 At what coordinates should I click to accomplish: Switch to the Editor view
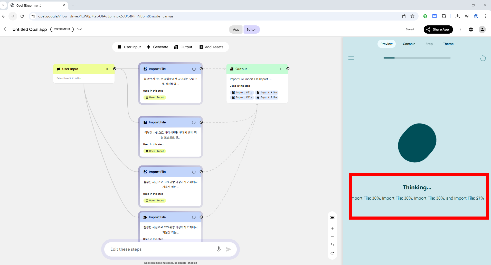pos(251,30)
